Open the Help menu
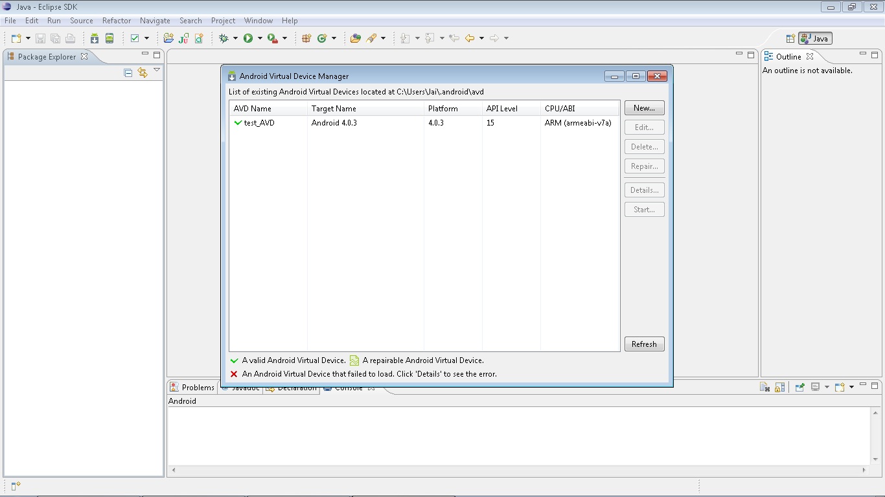 coord(290,21)
